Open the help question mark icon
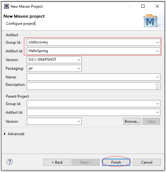Image resolution: width=166 pixels, height=172 pixels. point(10,162)
